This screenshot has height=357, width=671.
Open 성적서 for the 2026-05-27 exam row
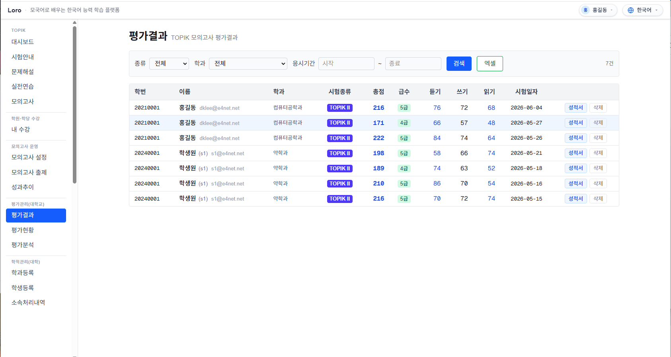pyautogui.click(x=575, y=123)
